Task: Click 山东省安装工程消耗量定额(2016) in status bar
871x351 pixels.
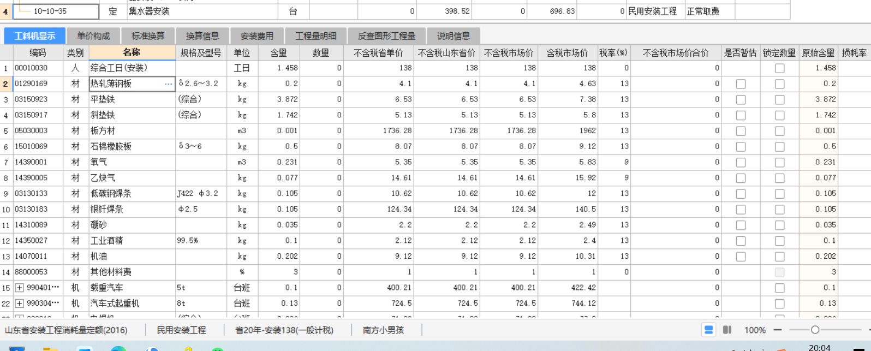Action: (x=66, y=330)
